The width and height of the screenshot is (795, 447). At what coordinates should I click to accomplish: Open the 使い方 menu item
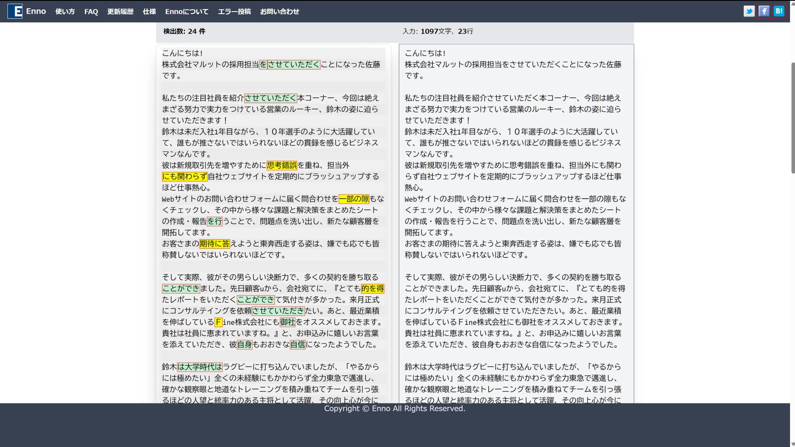[65, 12]
